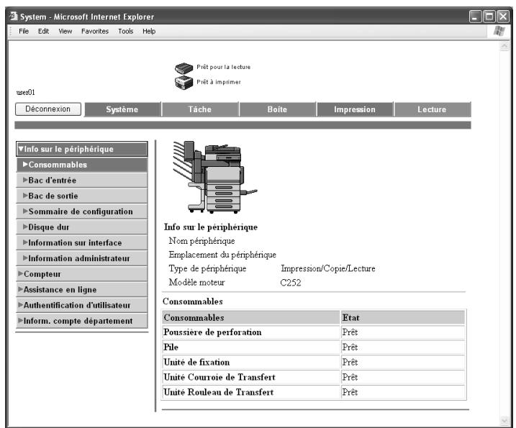Open Bac de sortie in the sidebar
Screen dimensions: 516x428
coord(82,196)
